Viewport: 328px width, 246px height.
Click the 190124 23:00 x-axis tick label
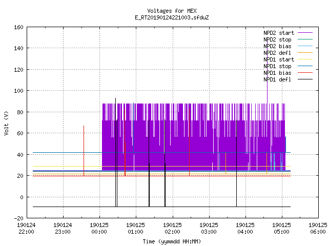(63, 229)
